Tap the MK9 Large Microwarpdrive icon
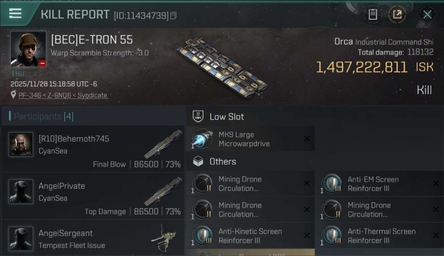The width and height of the screenshot is (444, 256). pos(203,139)
